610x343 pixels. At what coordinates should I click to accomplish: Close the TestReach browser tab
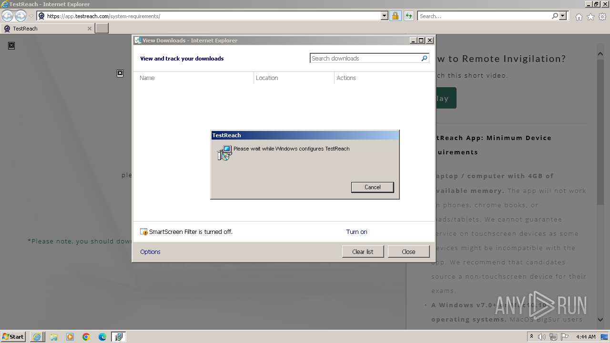[89, 29]
